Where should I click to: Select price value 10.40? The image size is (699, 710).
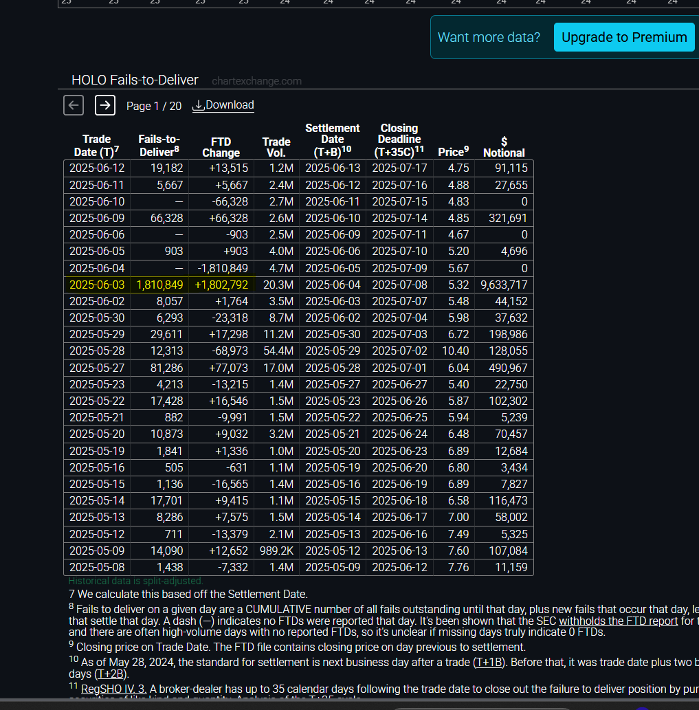pos(454,351)
